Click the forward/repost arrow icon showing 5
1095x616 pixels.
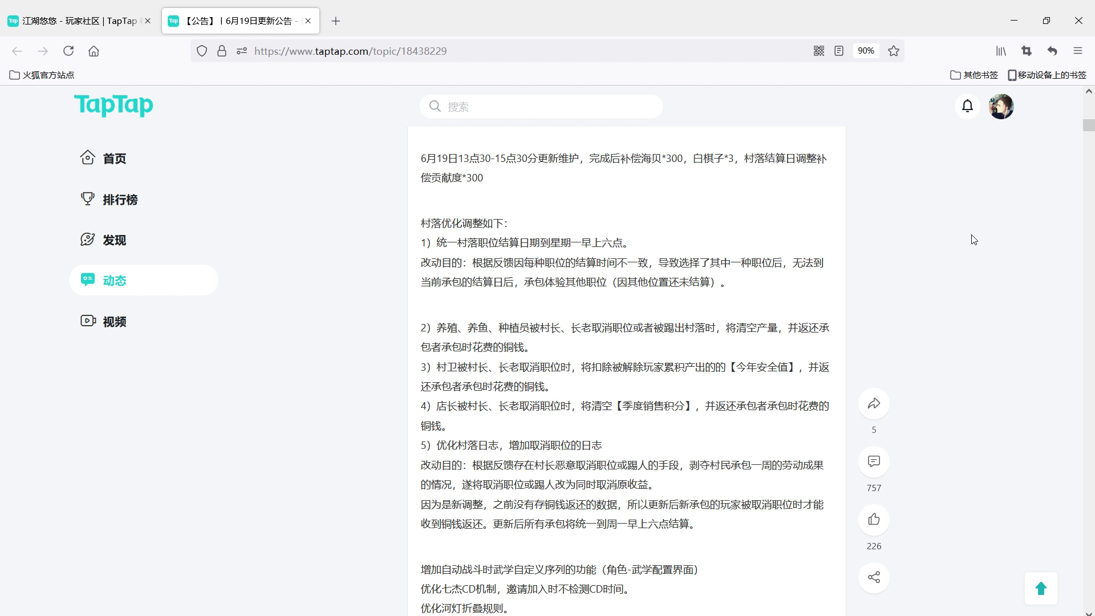[x=874, y=404]
